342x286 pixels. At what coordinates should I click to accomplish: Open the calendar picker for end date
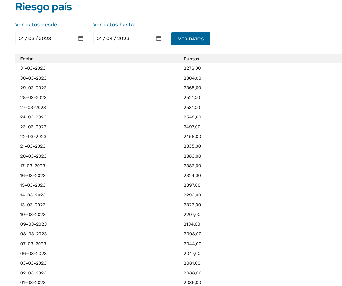[159, 39]
